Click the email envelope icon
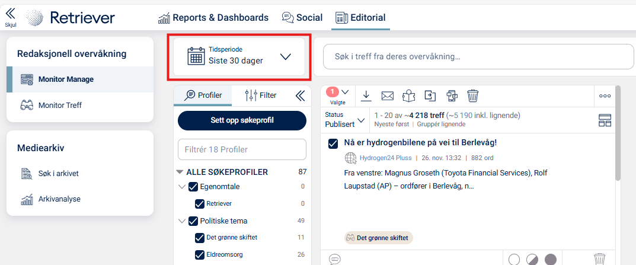This screenshot has height=265, width=636. pyautogui.click(x=388, y=96)
